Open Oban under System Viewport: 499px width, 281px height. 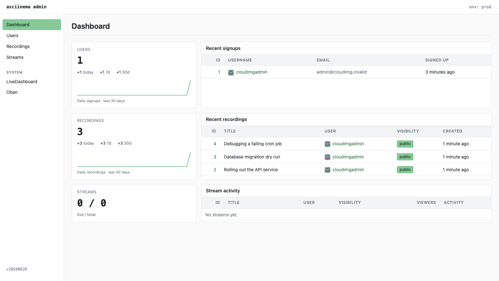pos(32,92)
